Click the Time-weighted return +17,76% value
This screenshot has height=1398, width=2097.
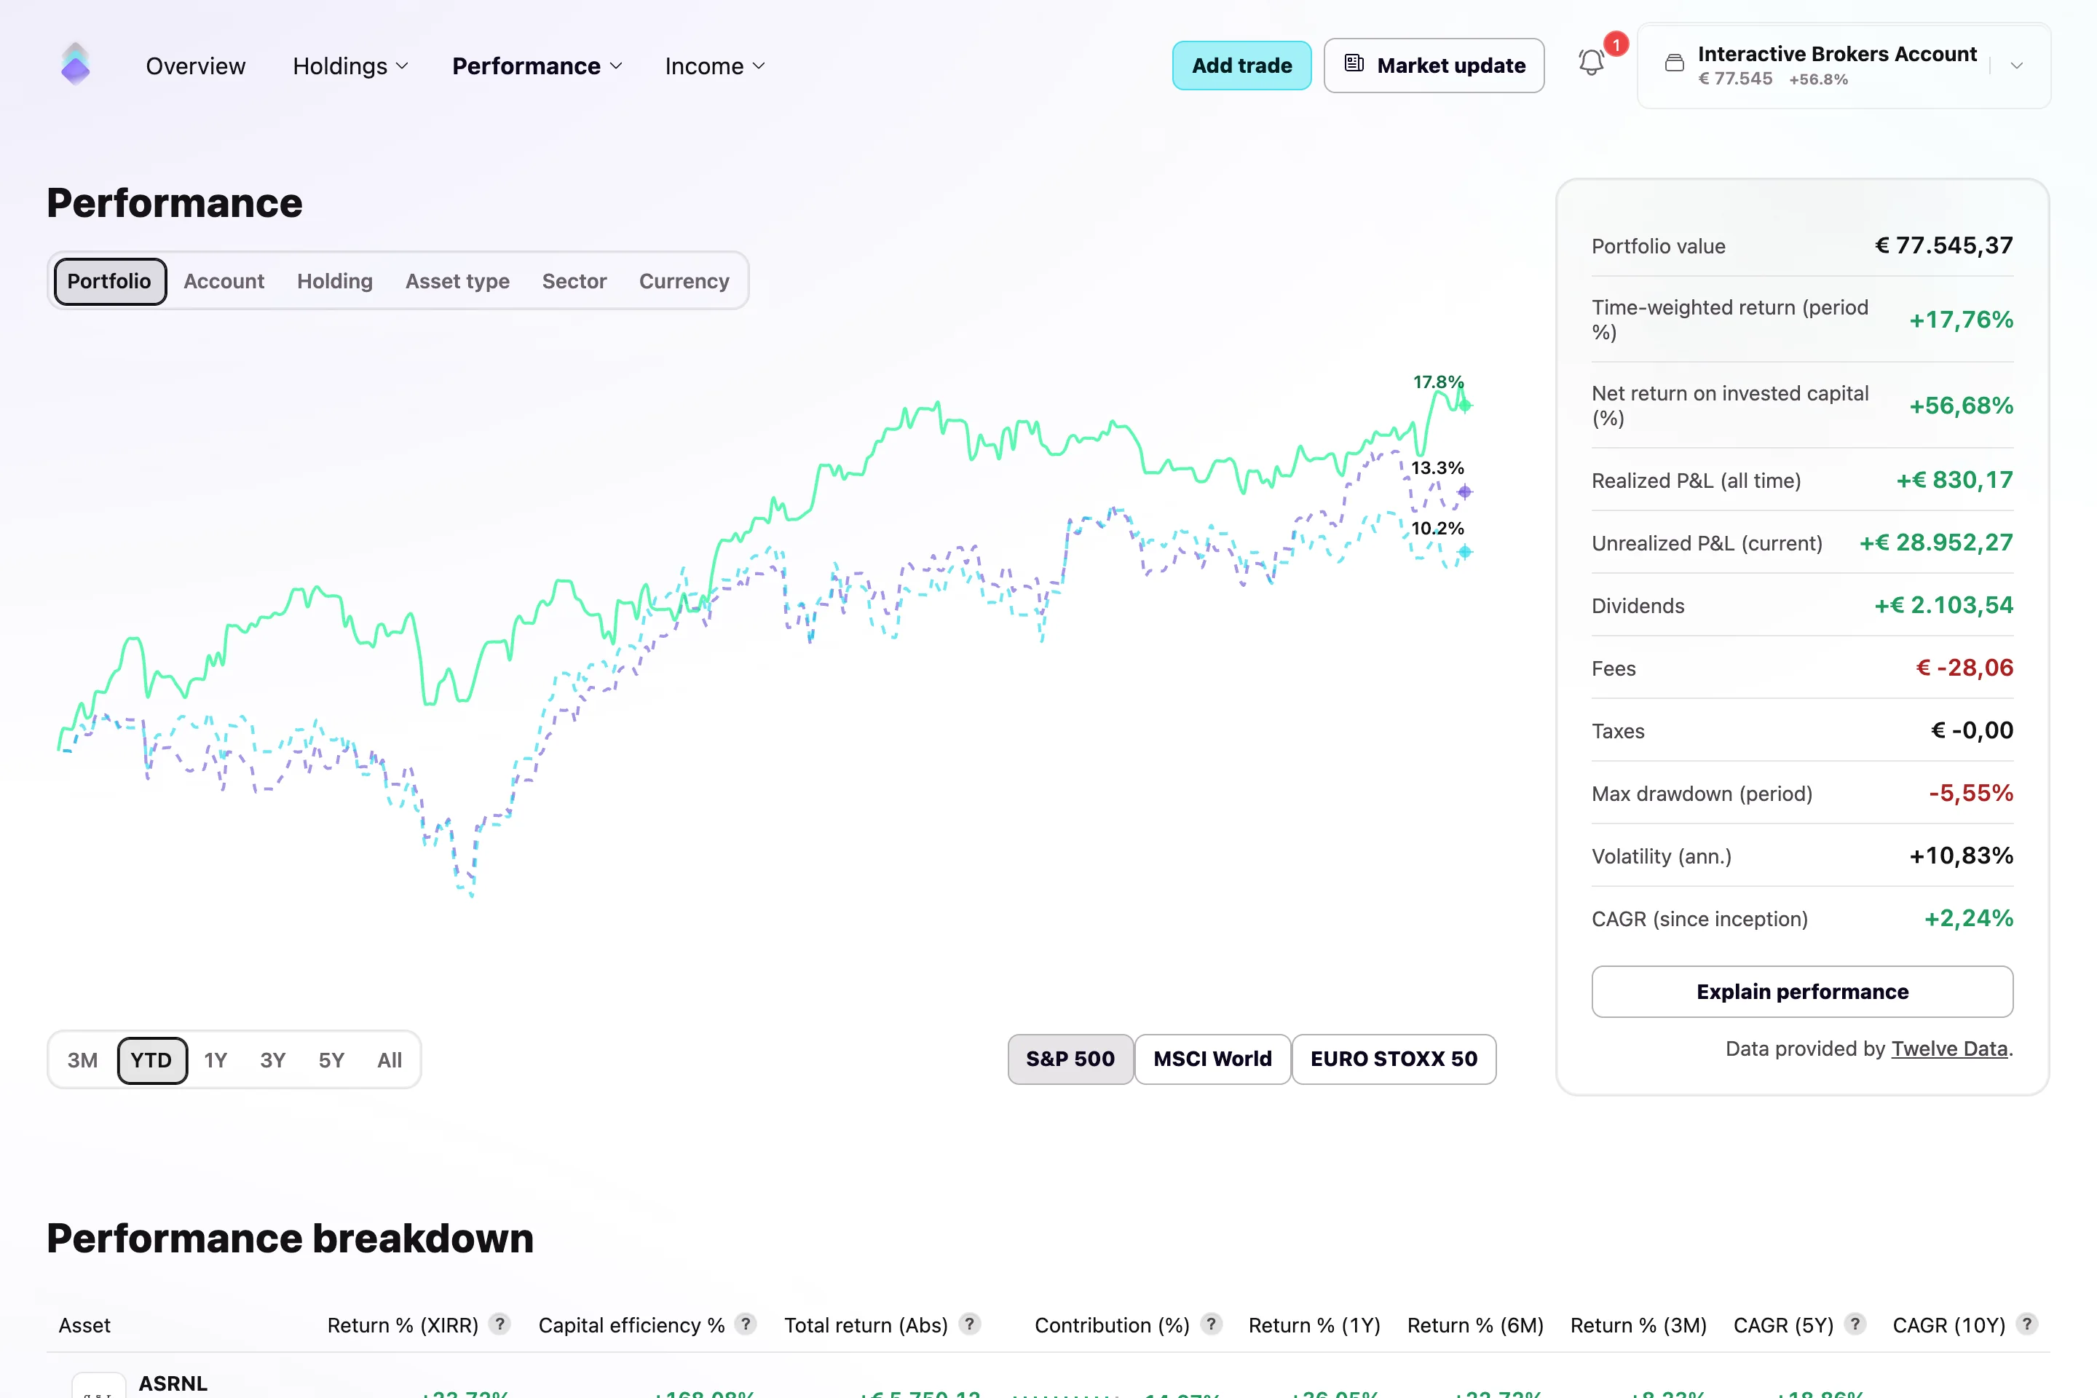[1961, 319]
